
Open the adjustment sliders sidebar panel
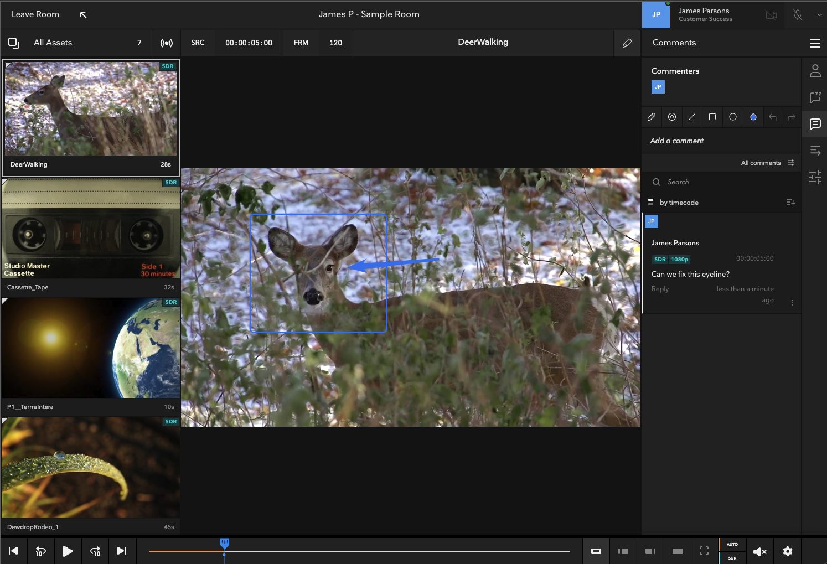pyautogui.click(x=815, y=177)
